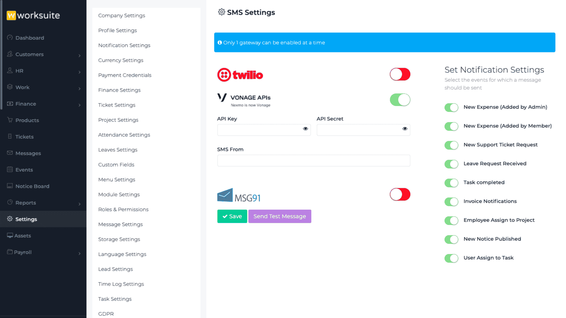This screenshot has width=566, height=318.
Task: Open Message Settings menu item
Action: (x=120, y=224)
